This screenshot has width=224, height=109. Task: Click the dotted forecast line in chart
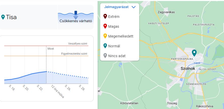click(68, 75)
